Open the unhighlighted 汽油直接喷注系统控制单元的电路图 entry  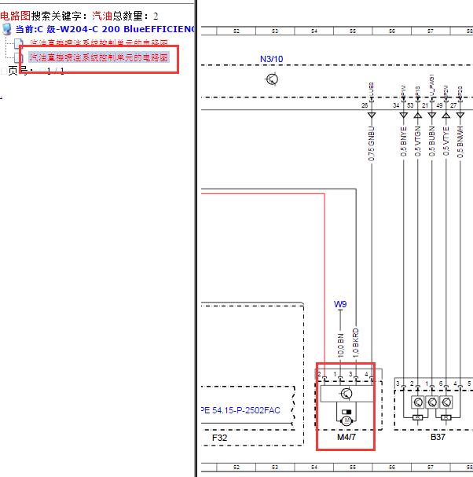click(x=98, y=42)
